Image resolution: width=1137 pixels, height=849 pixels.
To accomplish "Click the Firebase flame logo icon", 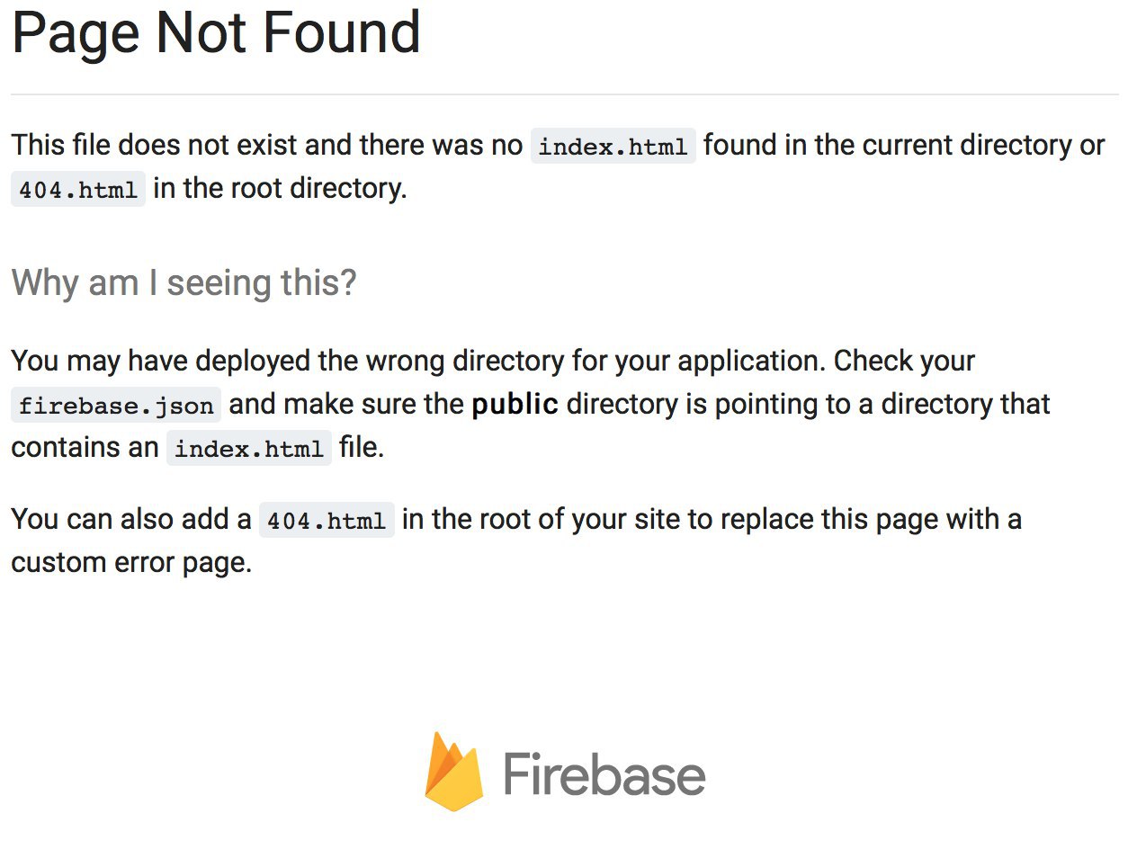I will 454,772.
